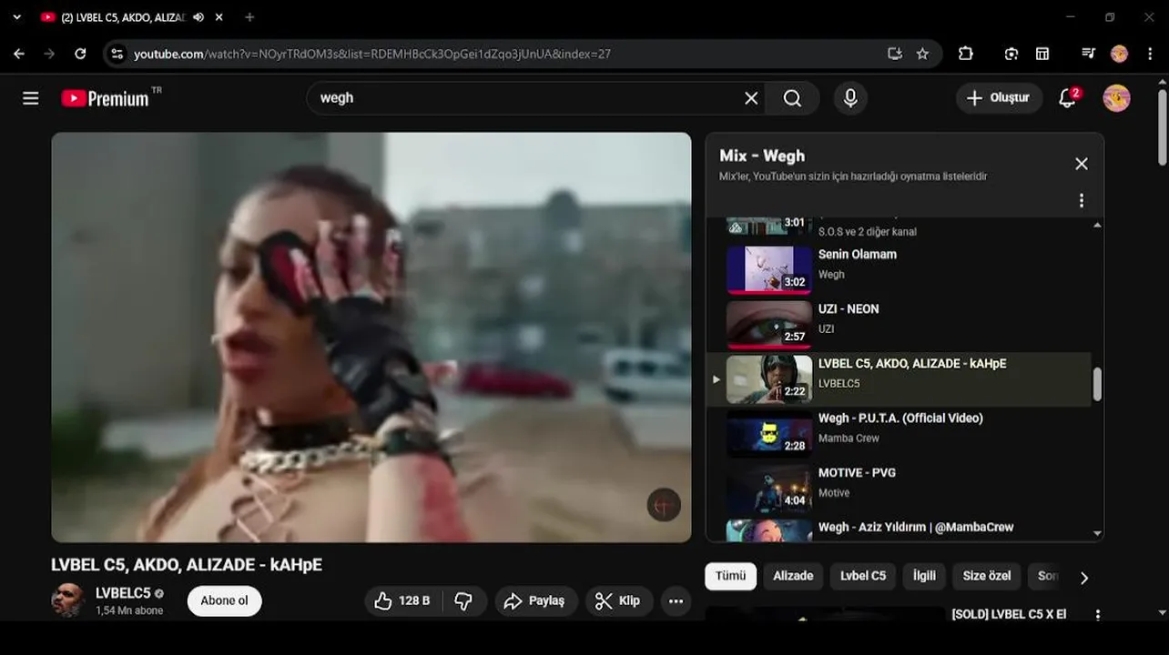Mute tab via speaker icon
Viewport: 1169px width, 655px height.
[x=198, y=17]
